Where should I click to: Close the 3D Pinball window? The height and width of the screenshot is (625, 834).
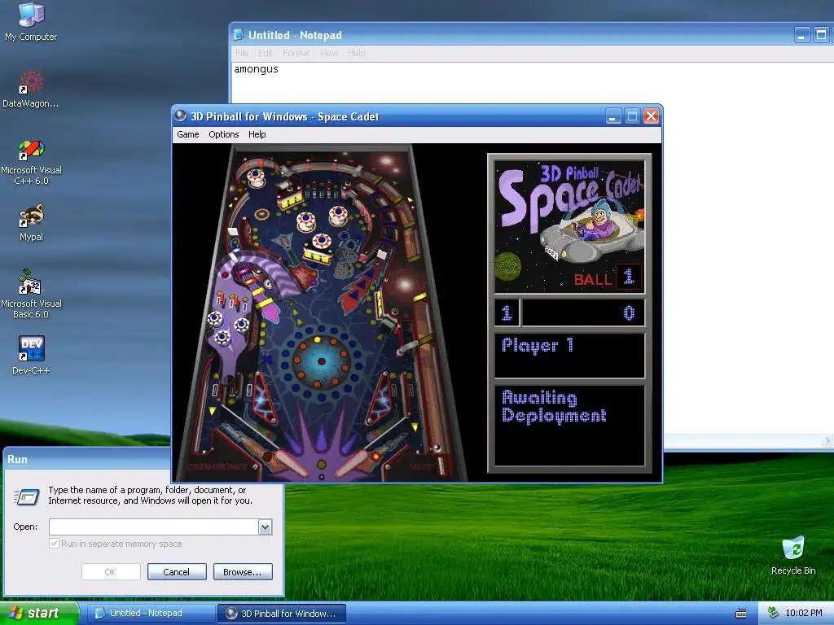tap(651, 116)
